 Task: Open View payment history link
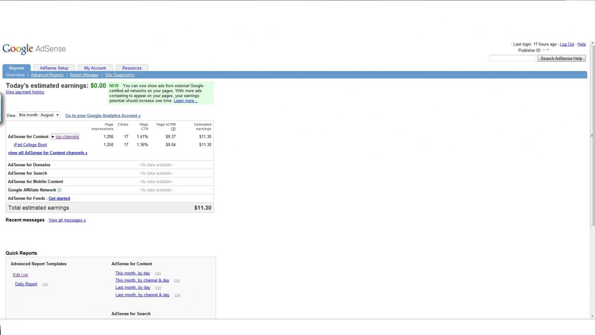pyautogui.click(x=25, y=92)
